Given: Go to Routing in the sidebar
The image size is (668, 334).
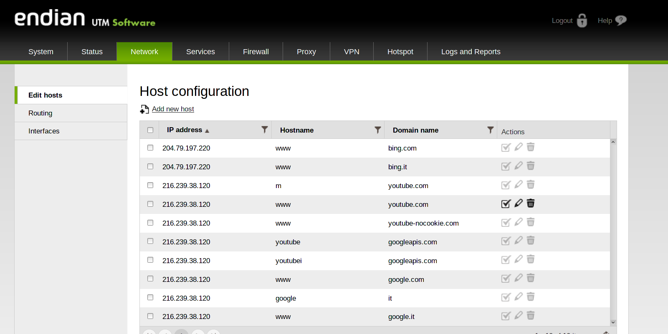Looking at the screenshot, I should (x=71, y=113).
